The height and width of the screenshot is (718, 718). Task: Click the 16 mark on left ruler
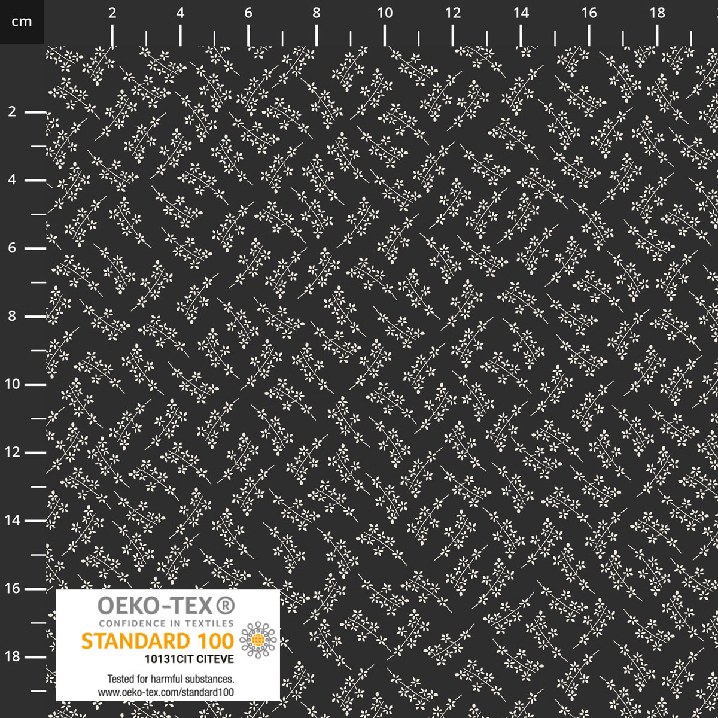tap(12, 589)
